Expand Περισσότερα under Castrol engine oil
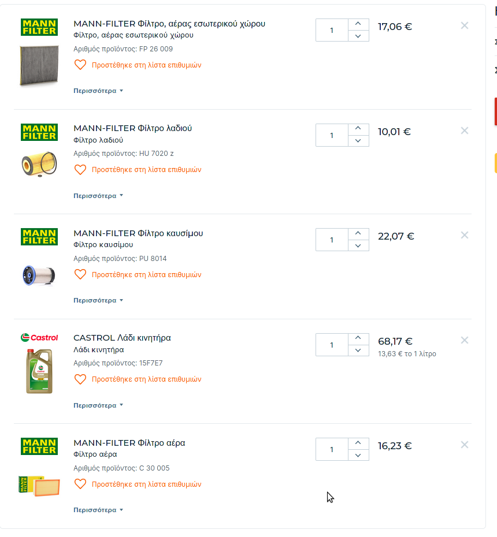 click(x=98, y=405)
